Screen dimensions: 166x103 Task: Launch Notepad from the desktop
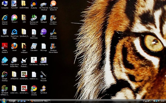(44, 19)
